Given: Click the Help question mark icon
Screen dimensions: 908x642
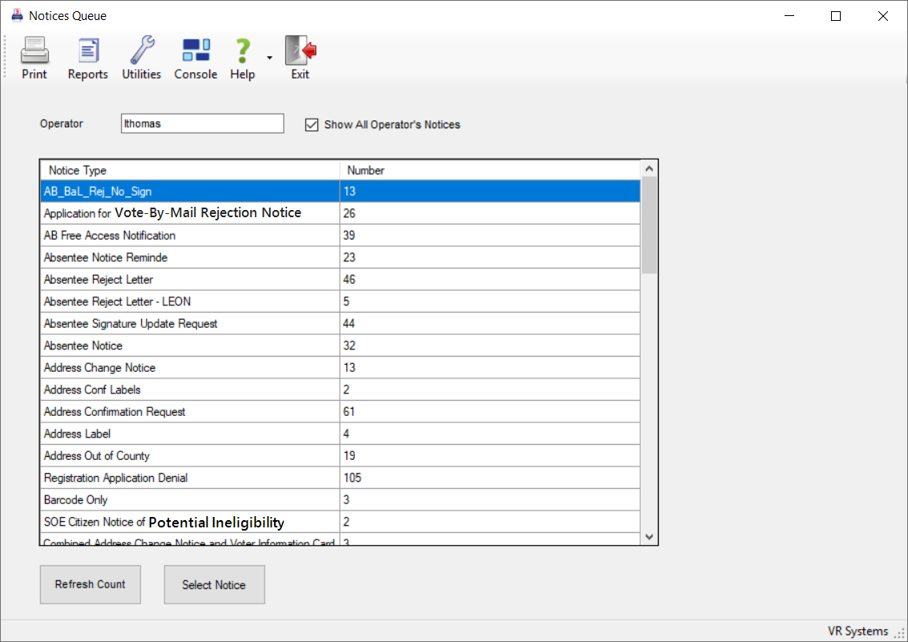Looking at the screenshot, I should (x=242, y=51).
